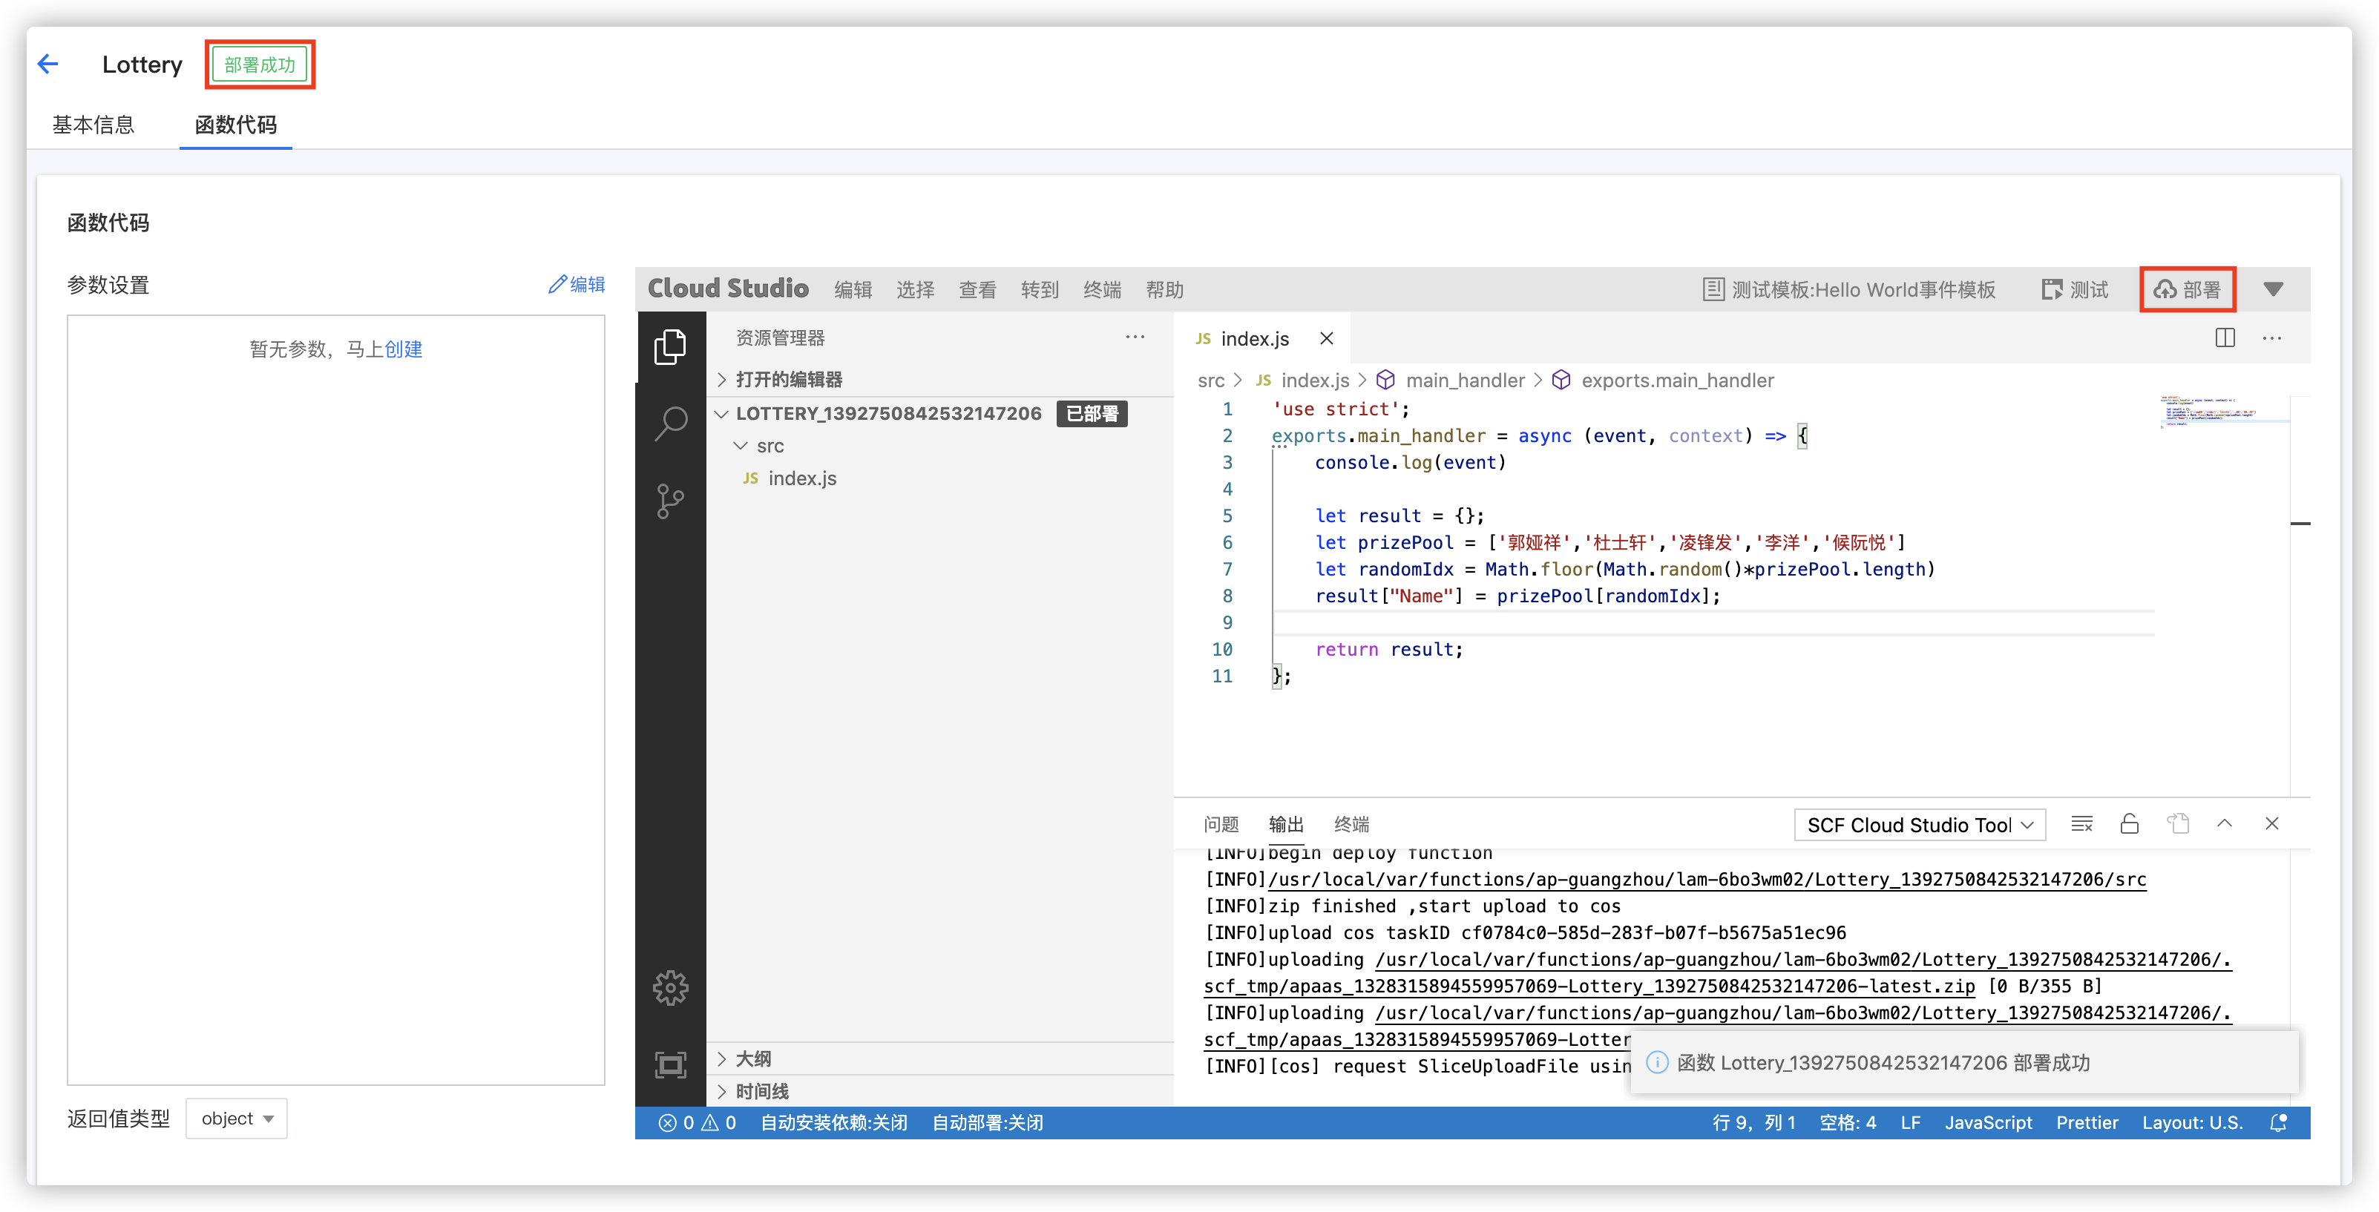Click the 创建 link to create parameter
2379x1212 pixels.
pos(404,349)
